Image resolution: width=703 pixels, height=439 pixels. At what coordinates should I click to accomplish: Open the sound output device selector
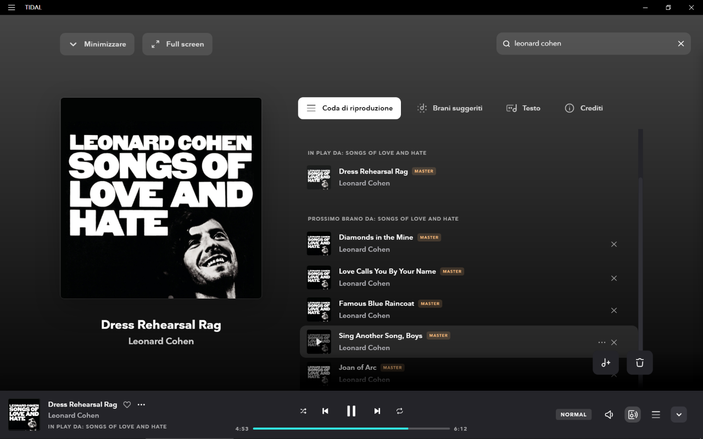(633, 415)
